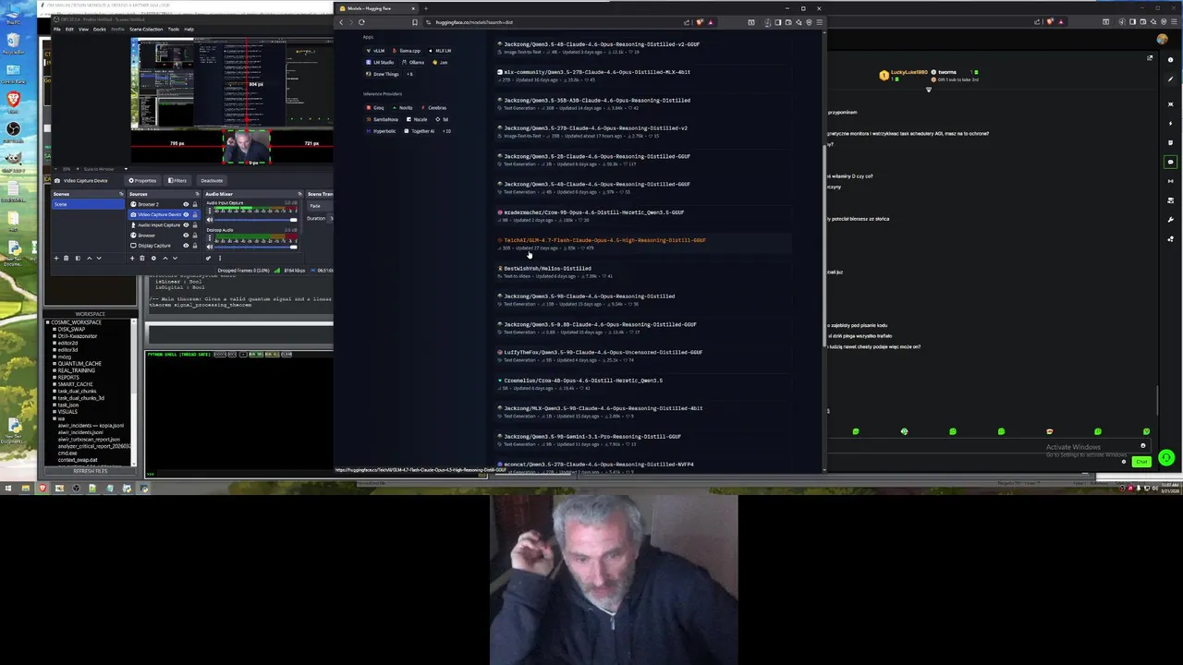Expand the SMART_CACHE folder
The height and width of the screenshot is (665, 1183).
click(x=55, y=384)
